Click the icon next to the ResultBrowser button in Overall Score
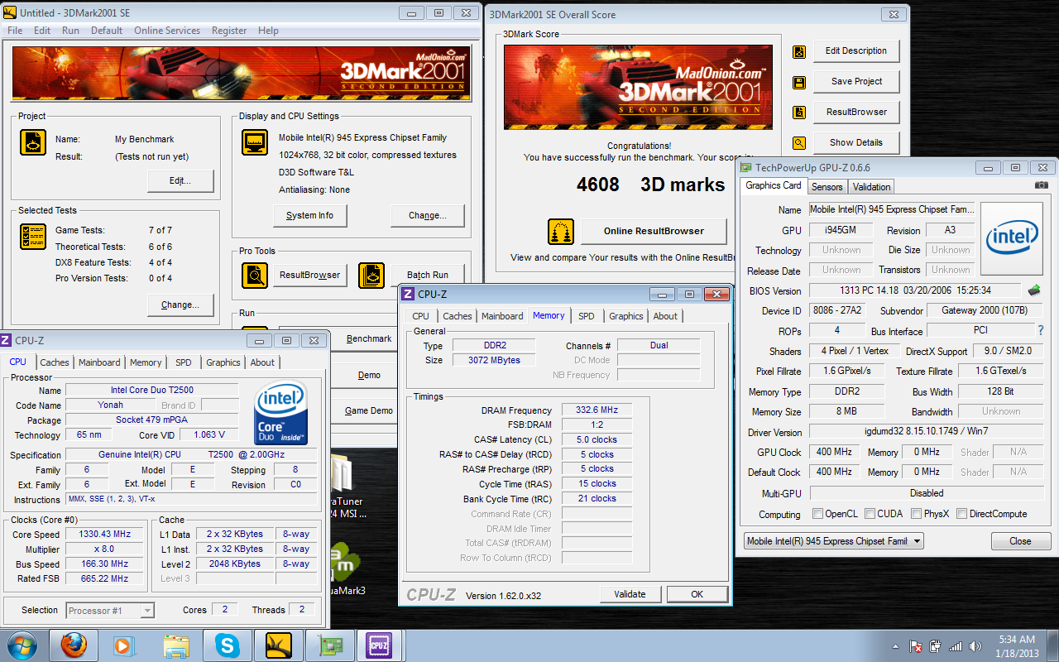1059x662 pixels. 798,113
